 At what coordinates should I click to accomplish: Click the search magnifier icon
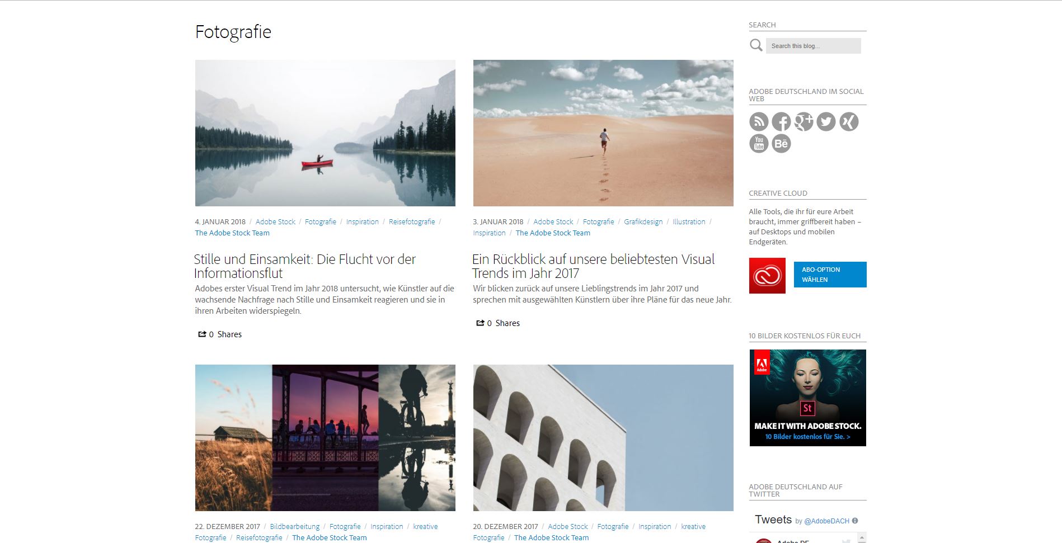pos(756,45)
